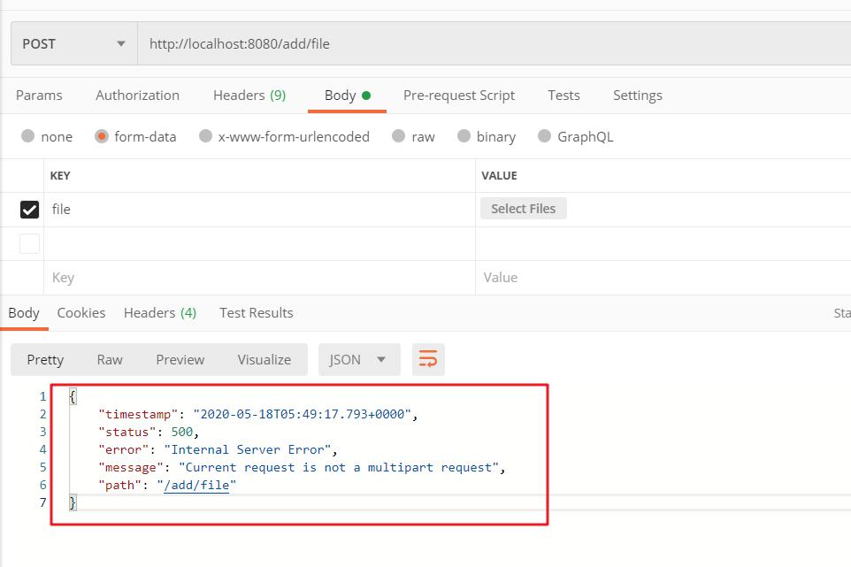Click the request URL field
Screen dimensions: 851x567
[494, 43]
